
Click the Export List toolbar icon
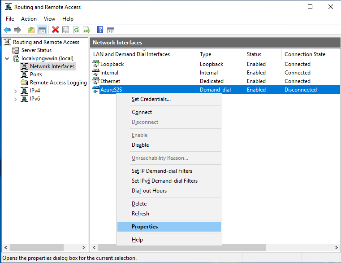(x=86, y=30)
